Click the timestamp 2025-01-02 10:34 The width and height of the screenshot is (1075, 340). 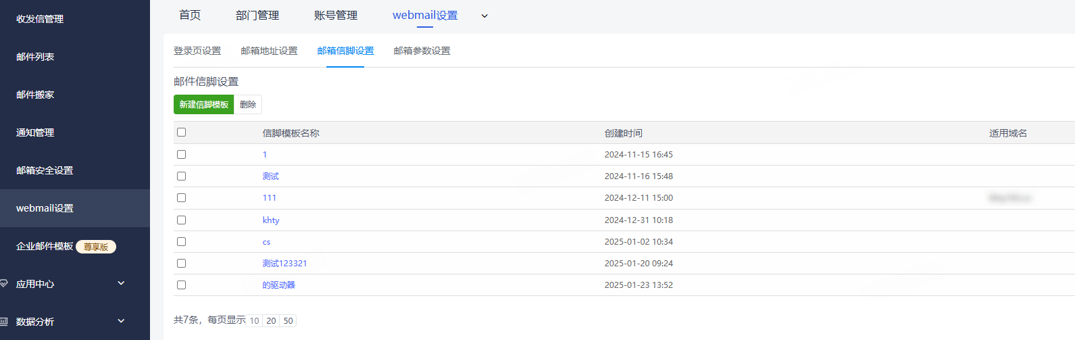click(x=639, y=242)
